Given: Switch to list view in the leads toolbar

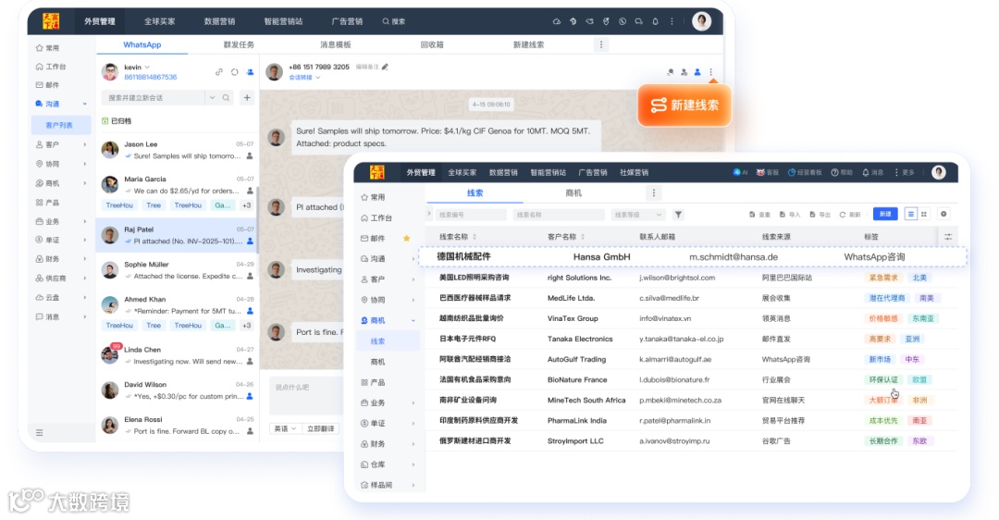Looking at the screenshot, I should pyautogui.click(x=910, y=214).
